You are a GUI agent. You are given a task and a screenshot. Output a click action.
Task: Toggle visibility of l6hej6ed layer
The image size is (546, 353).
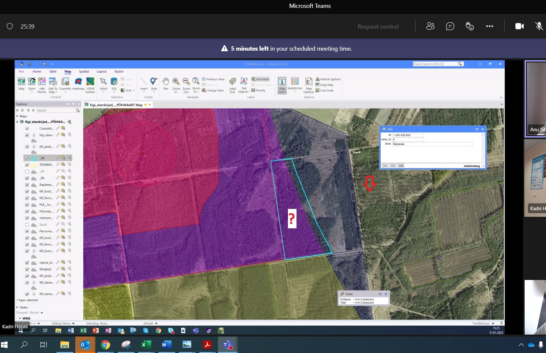(x=27, y=269)
